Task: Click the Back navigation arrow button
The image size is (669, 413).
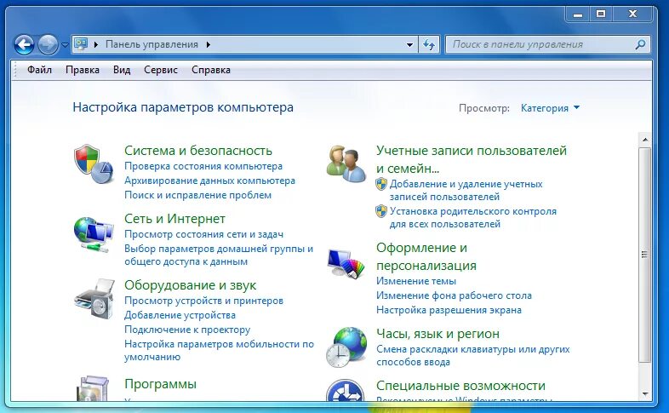Action: pos(25,44)
